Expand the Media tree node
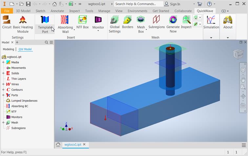 3,62
